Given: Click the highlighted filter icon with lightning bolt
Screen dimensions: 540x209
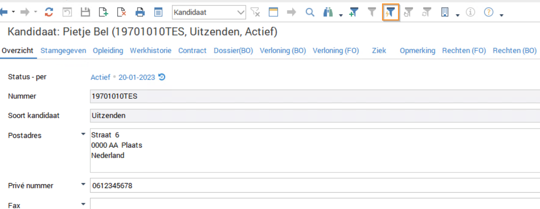Looking at the screenshot, I should (x=390, y=13).
